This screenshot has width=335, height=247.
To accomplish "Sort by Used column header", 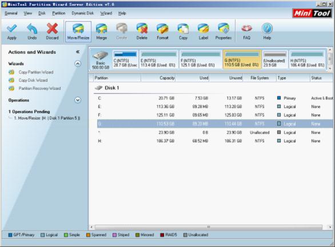I will pyautogui.click(x=192, y=78).
